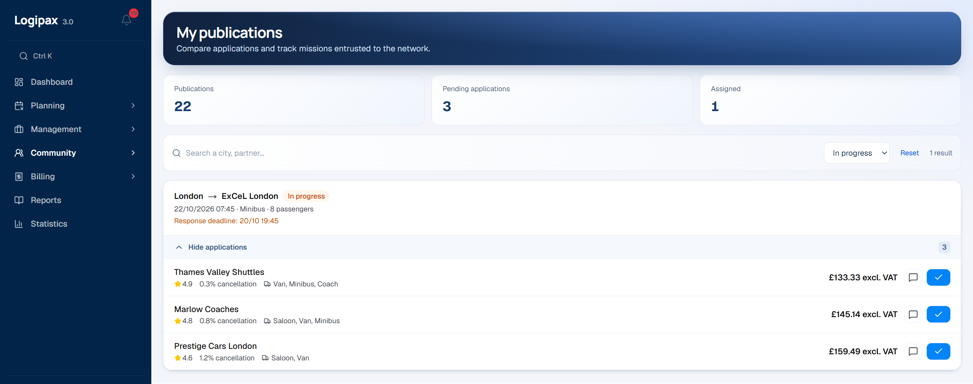Click the vehicle icon for Thames Valley Shuttles
973x384 pixels.
pyautogui.click(x=267, y=284)
